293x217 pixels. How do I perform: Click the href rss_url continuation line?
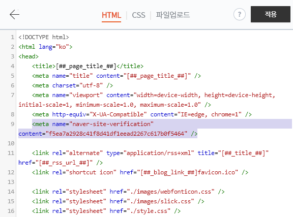[61, 163]
